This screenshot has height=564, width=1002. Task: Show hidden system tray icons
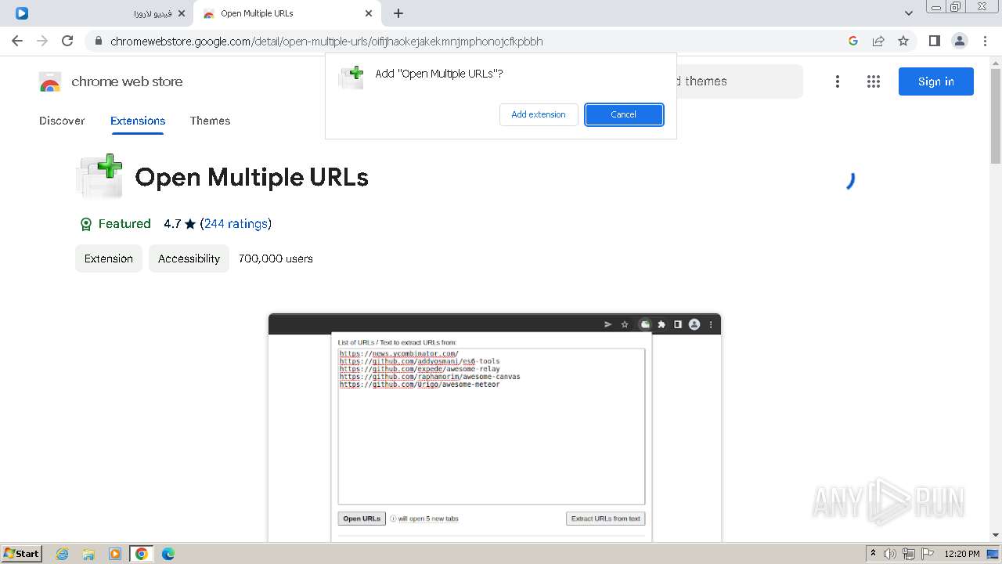tap(873, 554)
